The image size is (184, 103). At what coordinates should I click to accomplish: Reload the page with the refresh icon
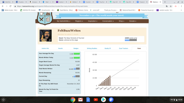pos(10,6)
